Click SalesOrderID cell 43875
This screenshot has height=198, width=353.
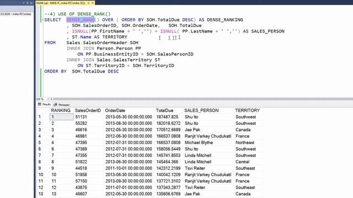coord(81,188)
